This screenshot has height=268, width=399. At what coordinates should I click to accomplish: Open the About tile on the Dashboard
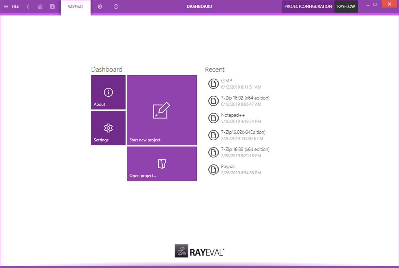tap(108, 92)
